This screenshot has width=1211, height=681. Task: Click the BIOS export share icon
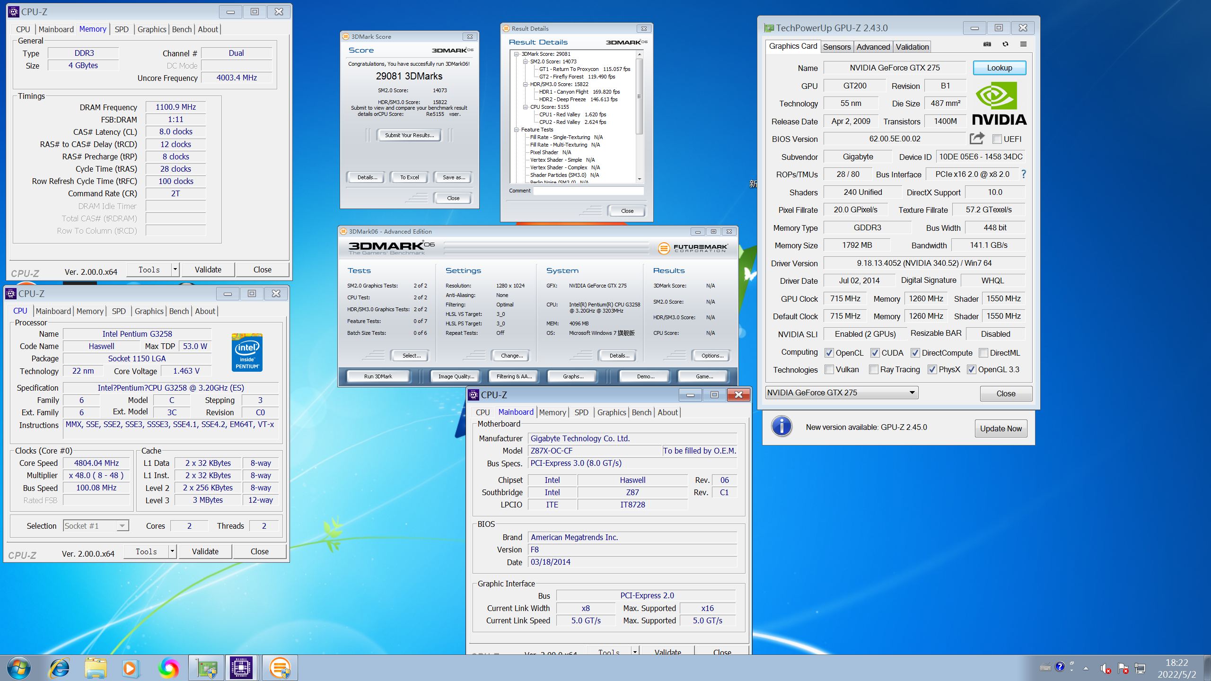[x=977, y=138]
